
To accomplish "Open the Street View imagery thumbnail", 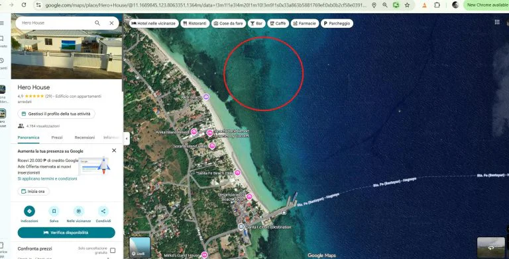I will pos(491,248).
